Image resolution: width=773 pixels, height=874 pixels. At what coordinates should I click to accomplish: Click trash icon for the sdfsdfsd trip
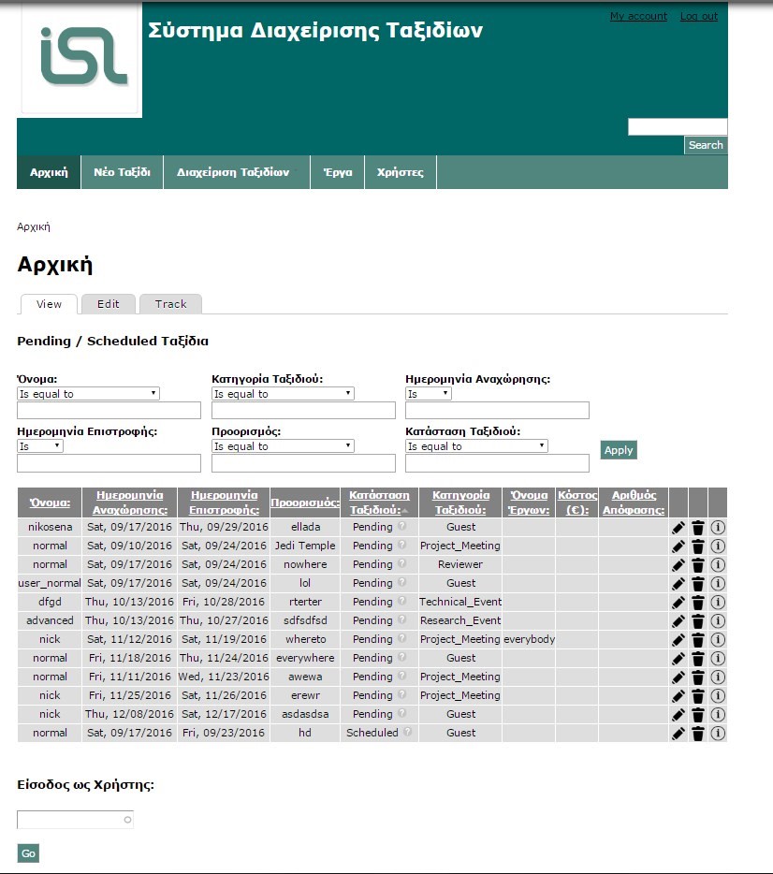[698, 621]
